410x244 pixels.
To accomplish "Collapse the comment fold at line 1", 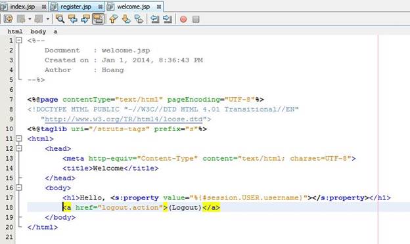I will coord(19,41).
